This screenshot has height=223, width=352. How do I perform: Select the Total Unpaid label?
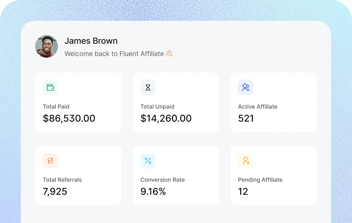coord(157,107)
